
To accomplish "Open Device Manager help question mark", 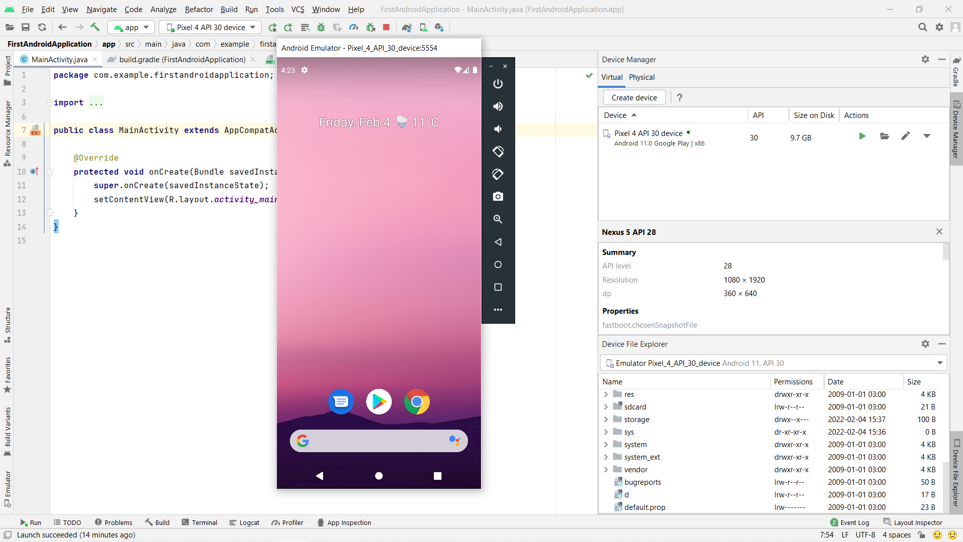I will click(x=680, y=97).
